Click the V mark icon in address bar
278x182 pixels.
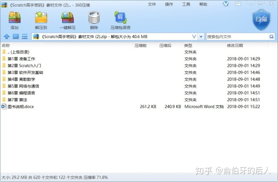[x=194, y=37]
